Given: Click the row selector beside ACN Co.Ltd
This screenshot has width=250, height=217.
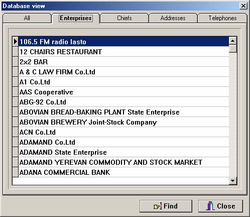Looking at the screenshot, I should point(16,132).
